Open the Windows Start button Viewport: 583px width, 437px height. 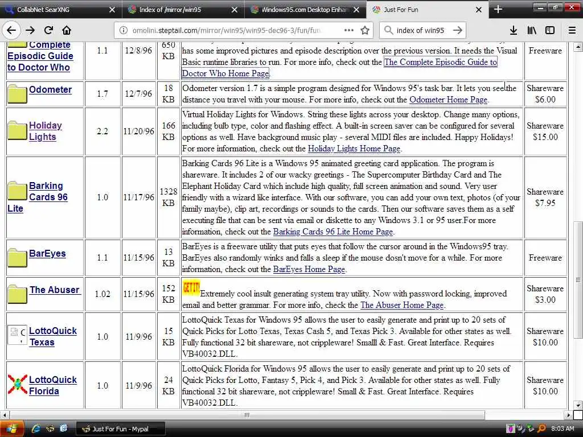point(12,429)
